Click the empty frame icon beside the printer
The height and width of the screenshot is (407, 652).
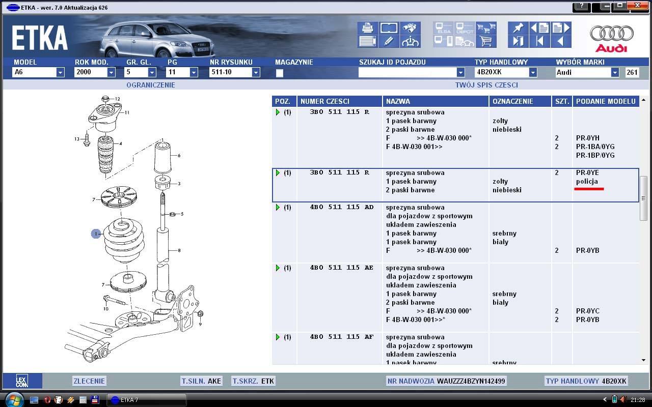389,28
